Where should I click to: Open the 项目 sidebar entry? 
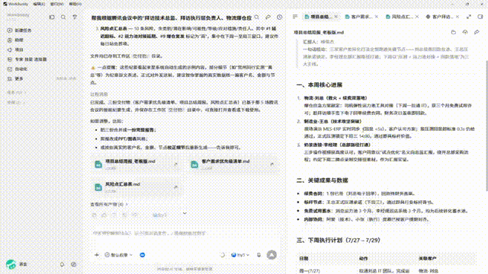(x=18, y=49)
